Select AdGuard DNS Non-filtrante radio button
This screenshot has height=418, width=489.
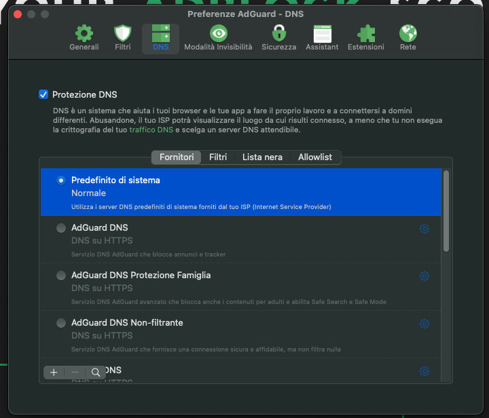(x=61, y=323)
